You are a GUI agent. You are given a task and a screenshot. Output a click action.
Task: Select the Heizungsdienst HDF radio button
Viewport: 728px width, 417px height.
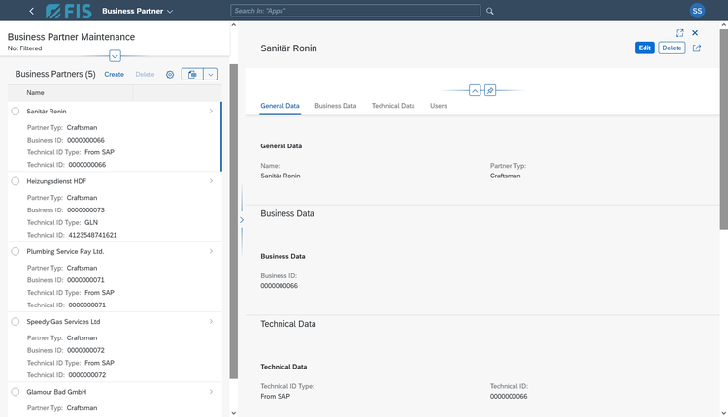(16, 181)
